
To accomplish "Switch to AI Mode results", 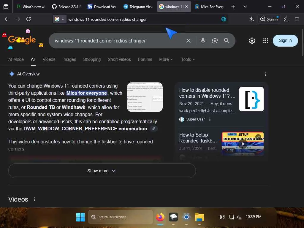I will pyautogui.click(x=16, y=59).
